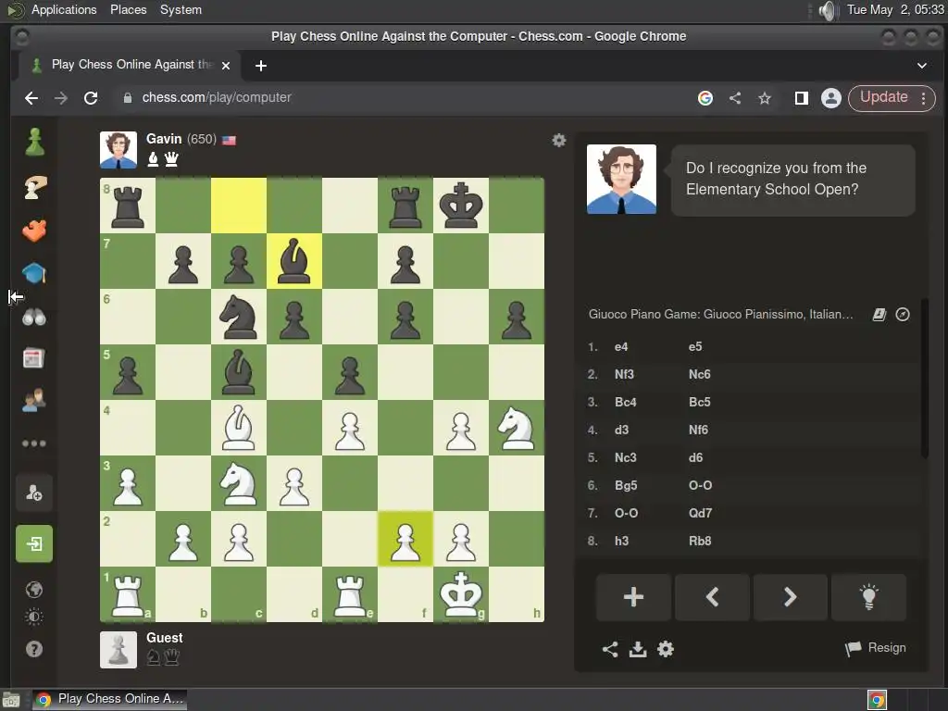The height and width of the screenshot is (711, 948).
Task: Select Play Chess Online taskbar entry
Action: (x=109, y=700)
